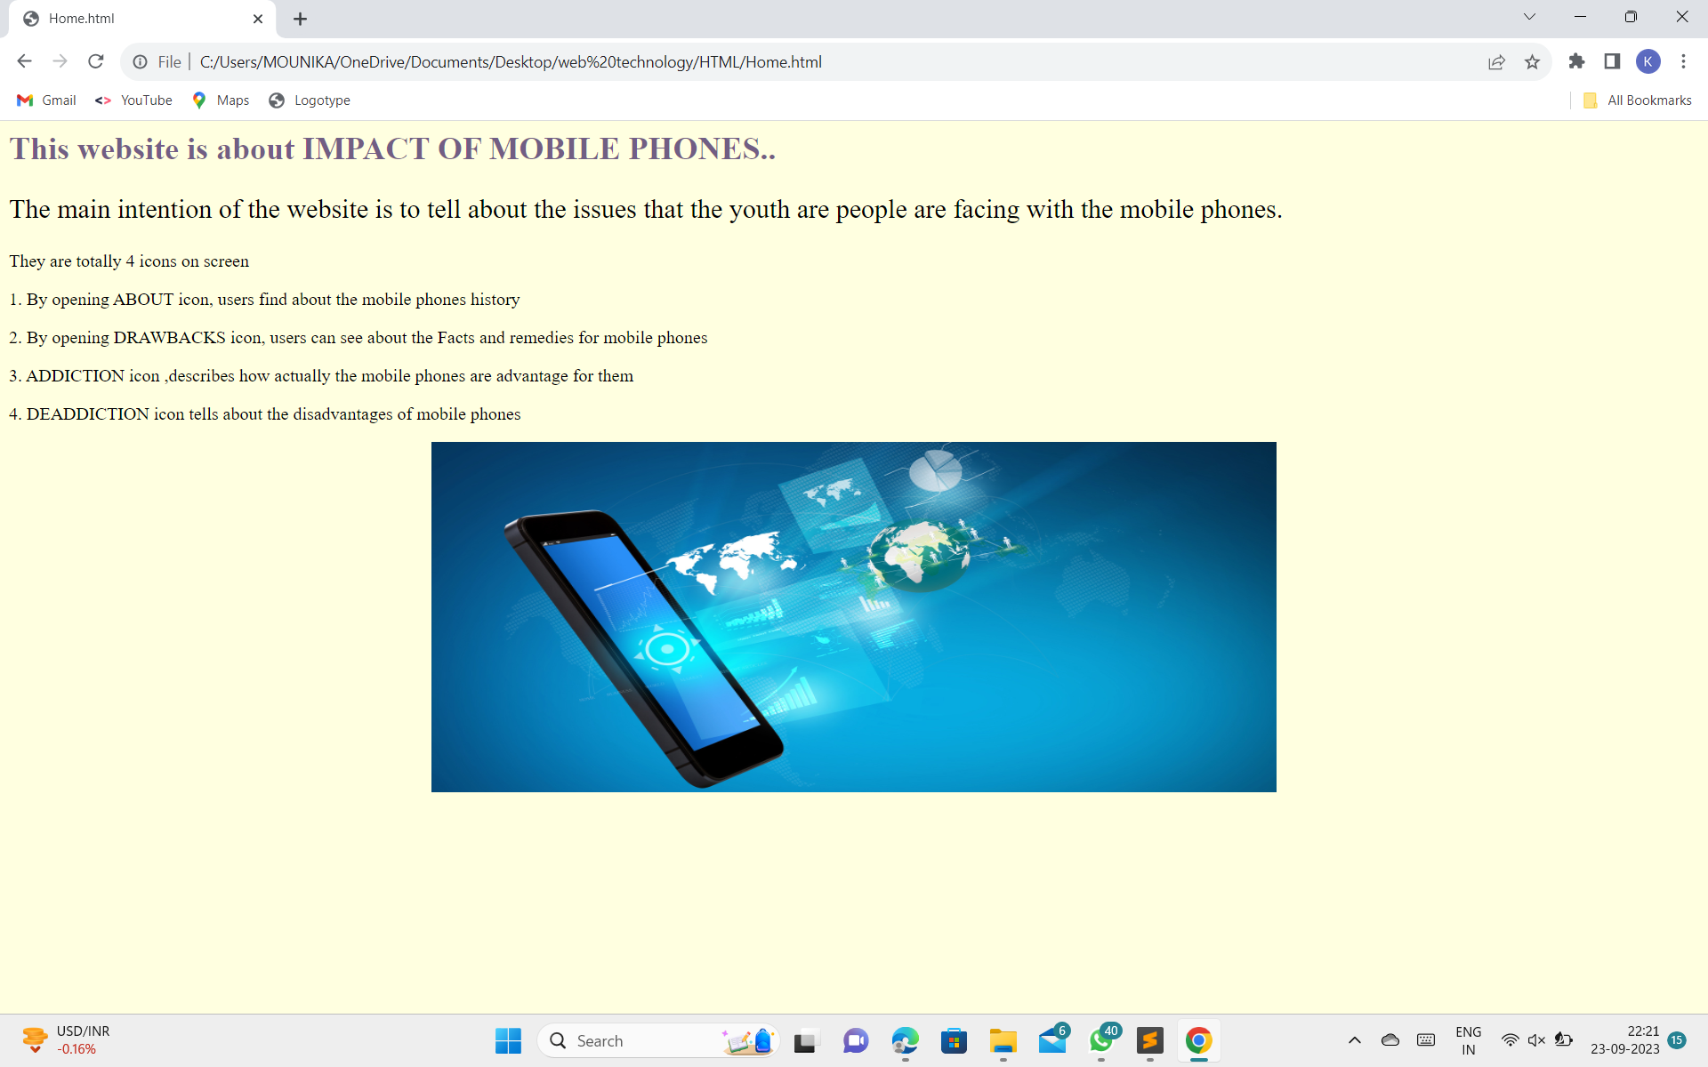Click ENG IN to switch keyboard language

click(x=1467, y=1039)
